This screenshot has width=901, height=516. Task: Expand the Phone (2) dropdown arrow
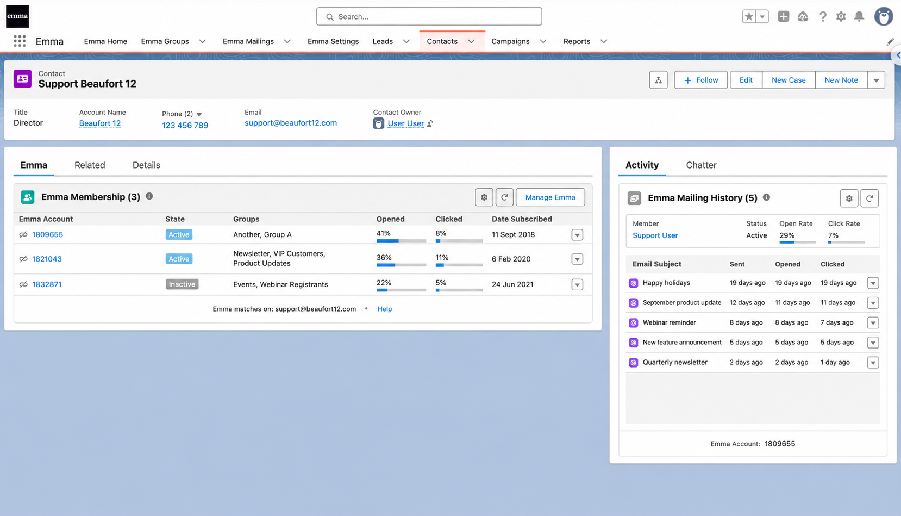tap(199, 114)
